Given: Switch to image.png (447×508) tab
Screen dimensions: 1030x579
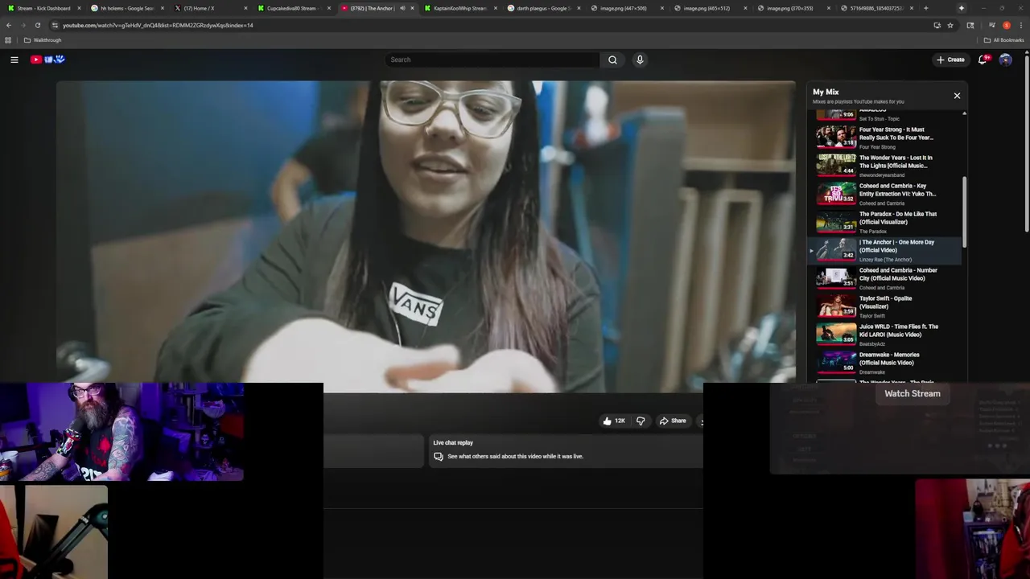Looking at the screenshot, I should [x=628, y=8].
